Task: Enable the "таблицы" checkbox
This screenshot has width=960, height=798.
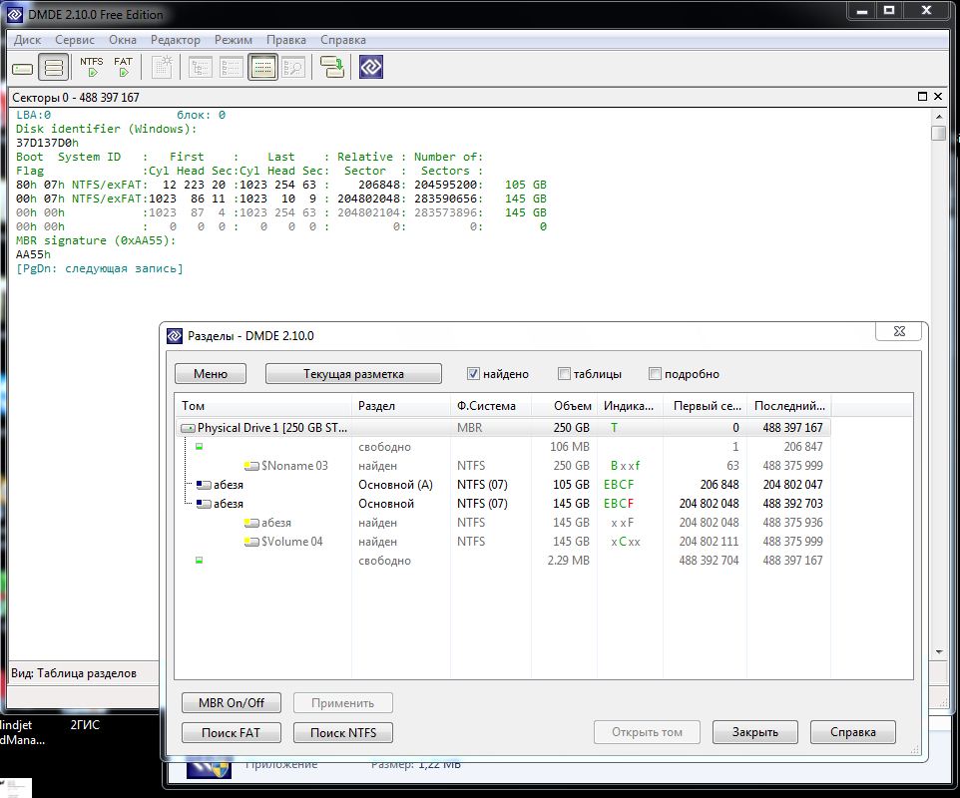Action: click(x=565, y=374)
